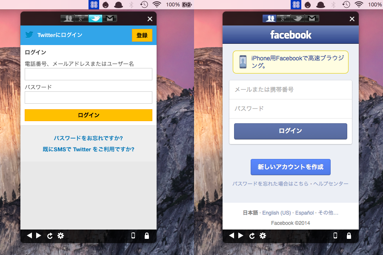Open パスワードを忘れた場合はこちら link

pyautogui.click(x=270, y=184)
